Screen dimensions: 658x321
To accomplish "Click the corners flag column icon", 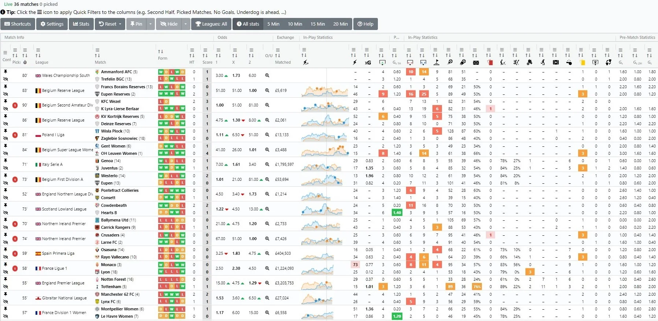I will 436,62.
